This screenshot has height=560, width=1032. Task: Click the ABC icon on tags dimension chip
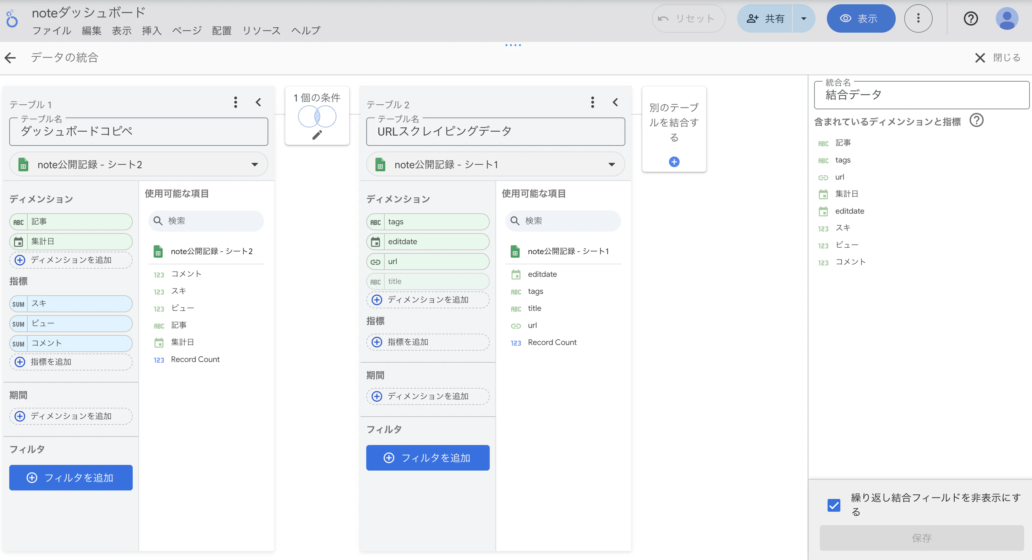[375, 222]
